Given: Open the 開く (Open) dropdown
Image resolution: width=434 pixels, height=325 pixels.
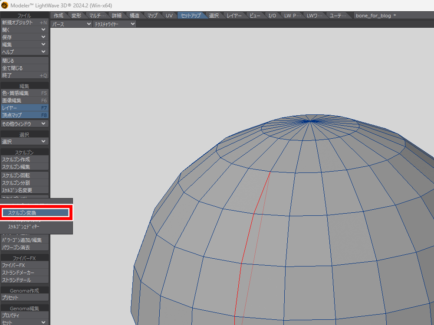Looking at the screenshot, I should tap(24, 30).
